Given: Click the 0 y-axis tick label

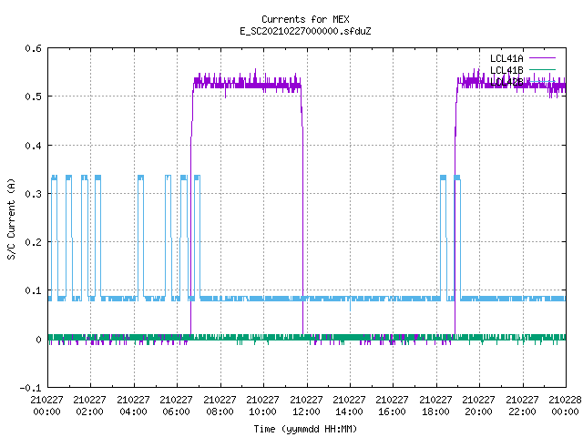Looking at the screenshot, I should tap(38, 340).
